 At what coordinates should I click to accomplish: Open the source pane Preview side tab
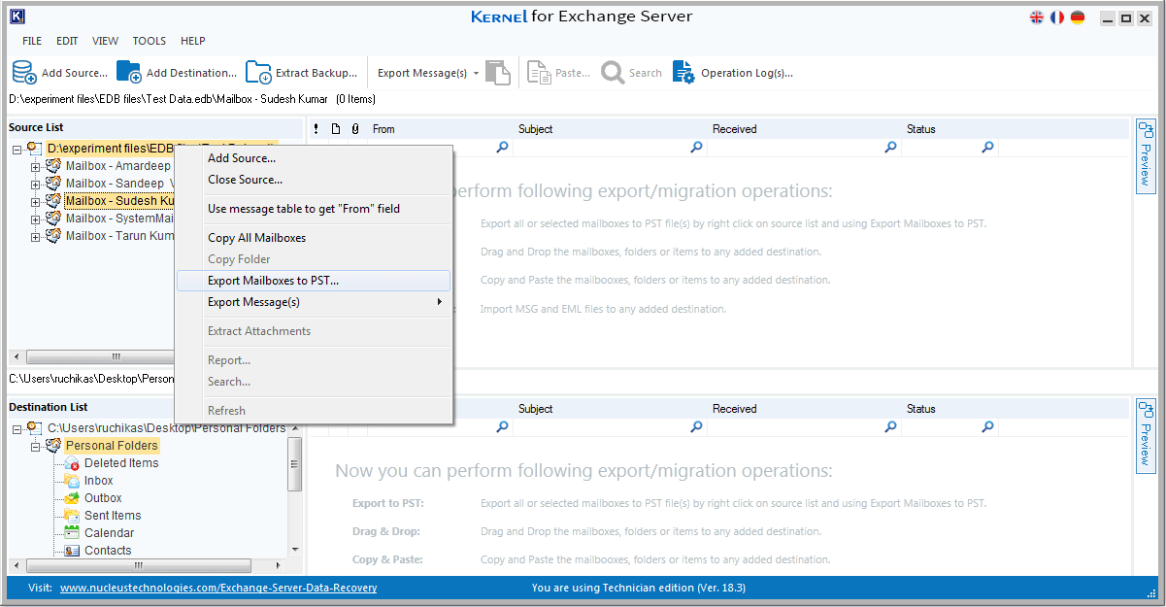1146,156
